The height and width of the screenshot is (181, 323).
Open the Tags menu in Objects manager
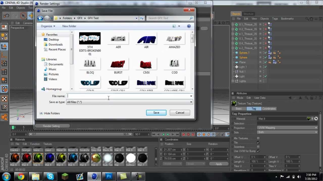tap(275, 19)
